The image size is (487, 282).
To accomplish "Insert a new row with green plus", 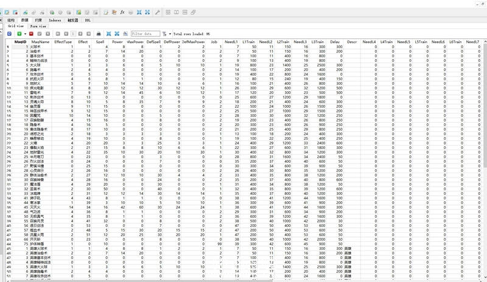I will click(19, 33).
